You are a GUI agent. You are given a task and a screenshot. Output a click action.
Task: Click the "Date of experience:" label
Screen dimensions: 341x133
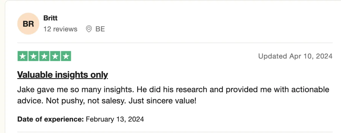point(50,119)
